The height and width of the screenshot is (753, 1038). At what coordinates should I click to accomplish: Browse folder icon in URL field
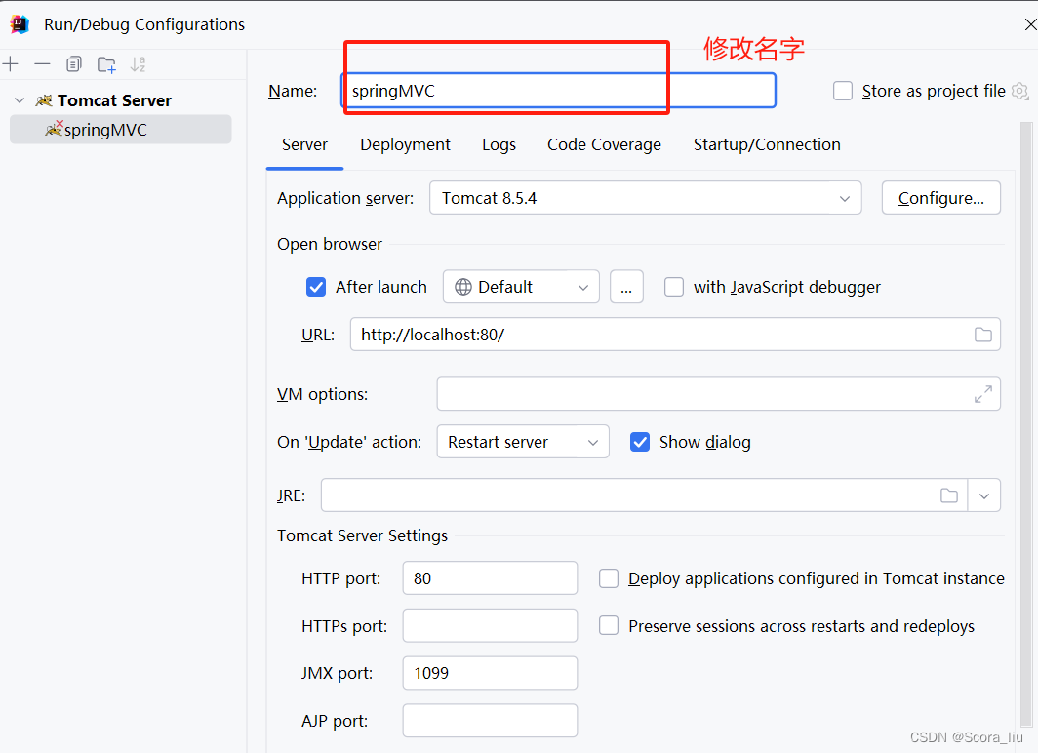point(983,335)
